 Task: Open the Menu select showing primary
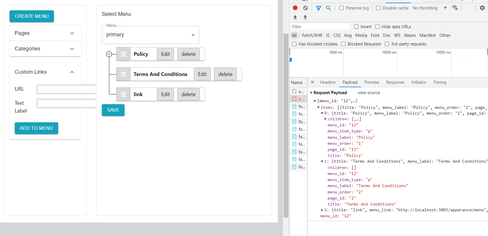point(150,35)
